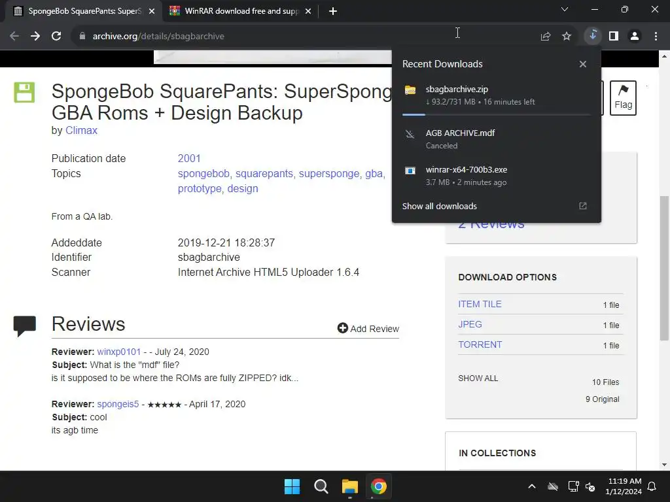Close the WinRAR download tab
Viewport: 670px width, 502px height.
[308, 12]
